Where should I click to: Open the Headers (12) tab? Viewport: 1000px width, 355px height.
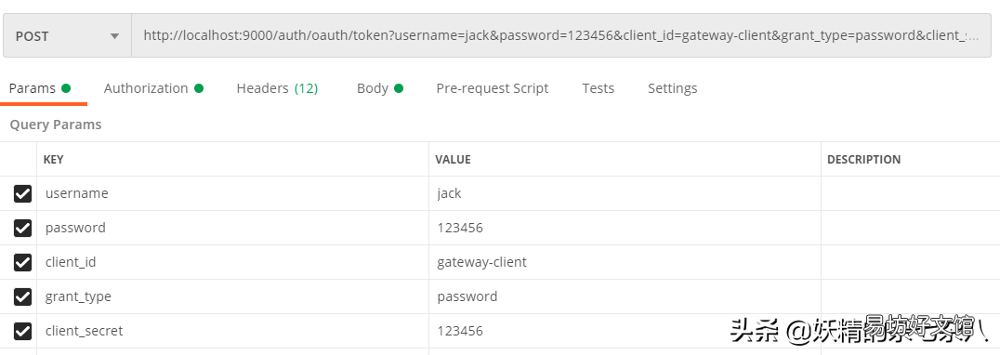tap(277, 88)
